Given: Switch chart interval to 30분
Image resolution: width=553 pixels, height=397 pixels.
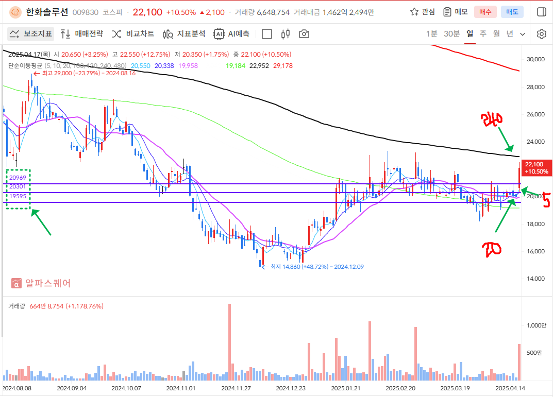Looking at the screenshot, I should [451, 34].
